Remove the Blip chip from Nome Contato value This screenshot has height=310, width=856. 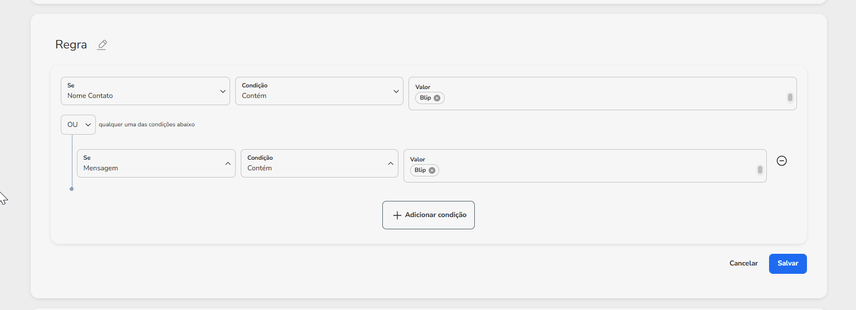437,98
